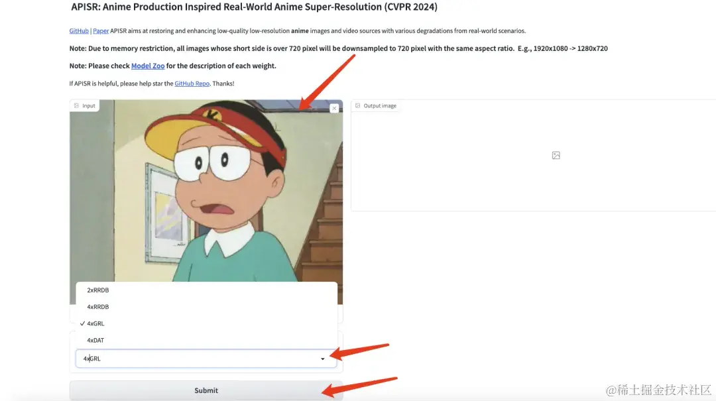The height and width of the screenshot is (401, 716).
Task: Click the empty output image placeholder icon
Action: pyautogui.click(x=556, y=155)
